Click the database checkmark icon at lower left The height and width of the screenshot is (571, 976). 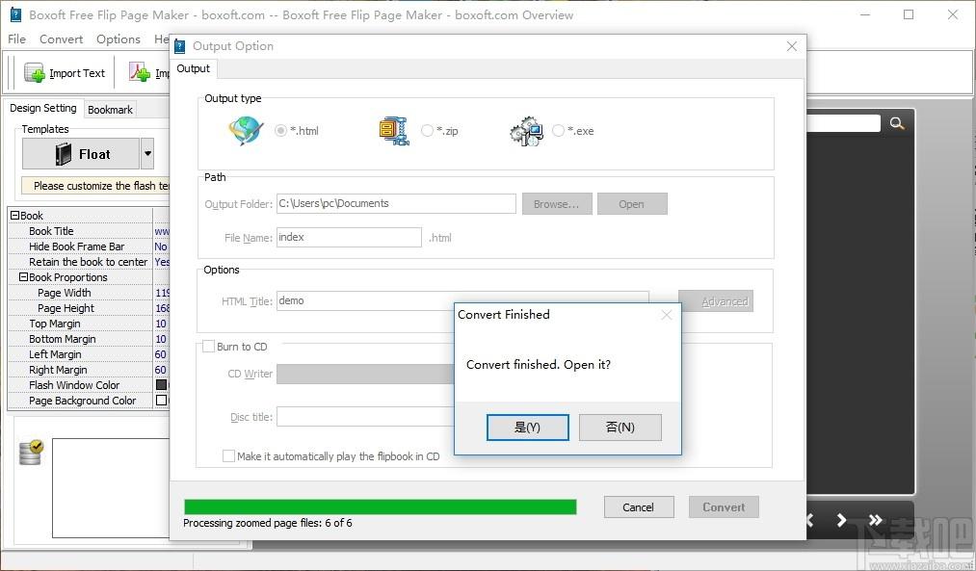pyautogui.click(x=31, y=453)
